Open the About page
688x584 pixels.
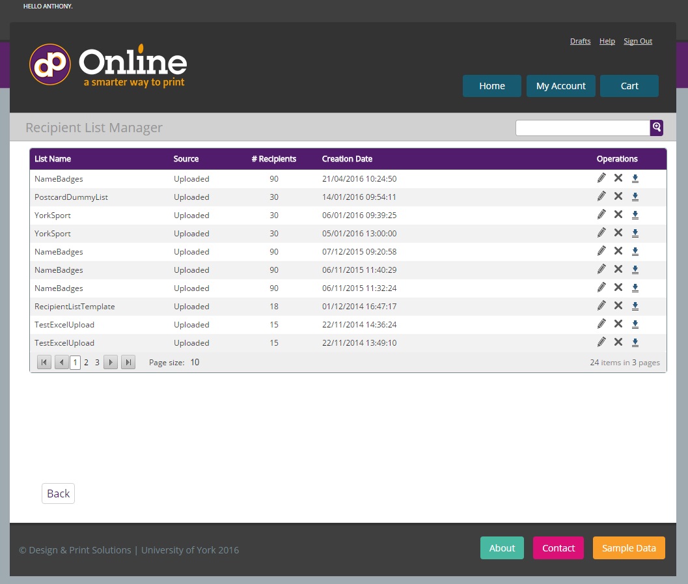tap(502, 548)
